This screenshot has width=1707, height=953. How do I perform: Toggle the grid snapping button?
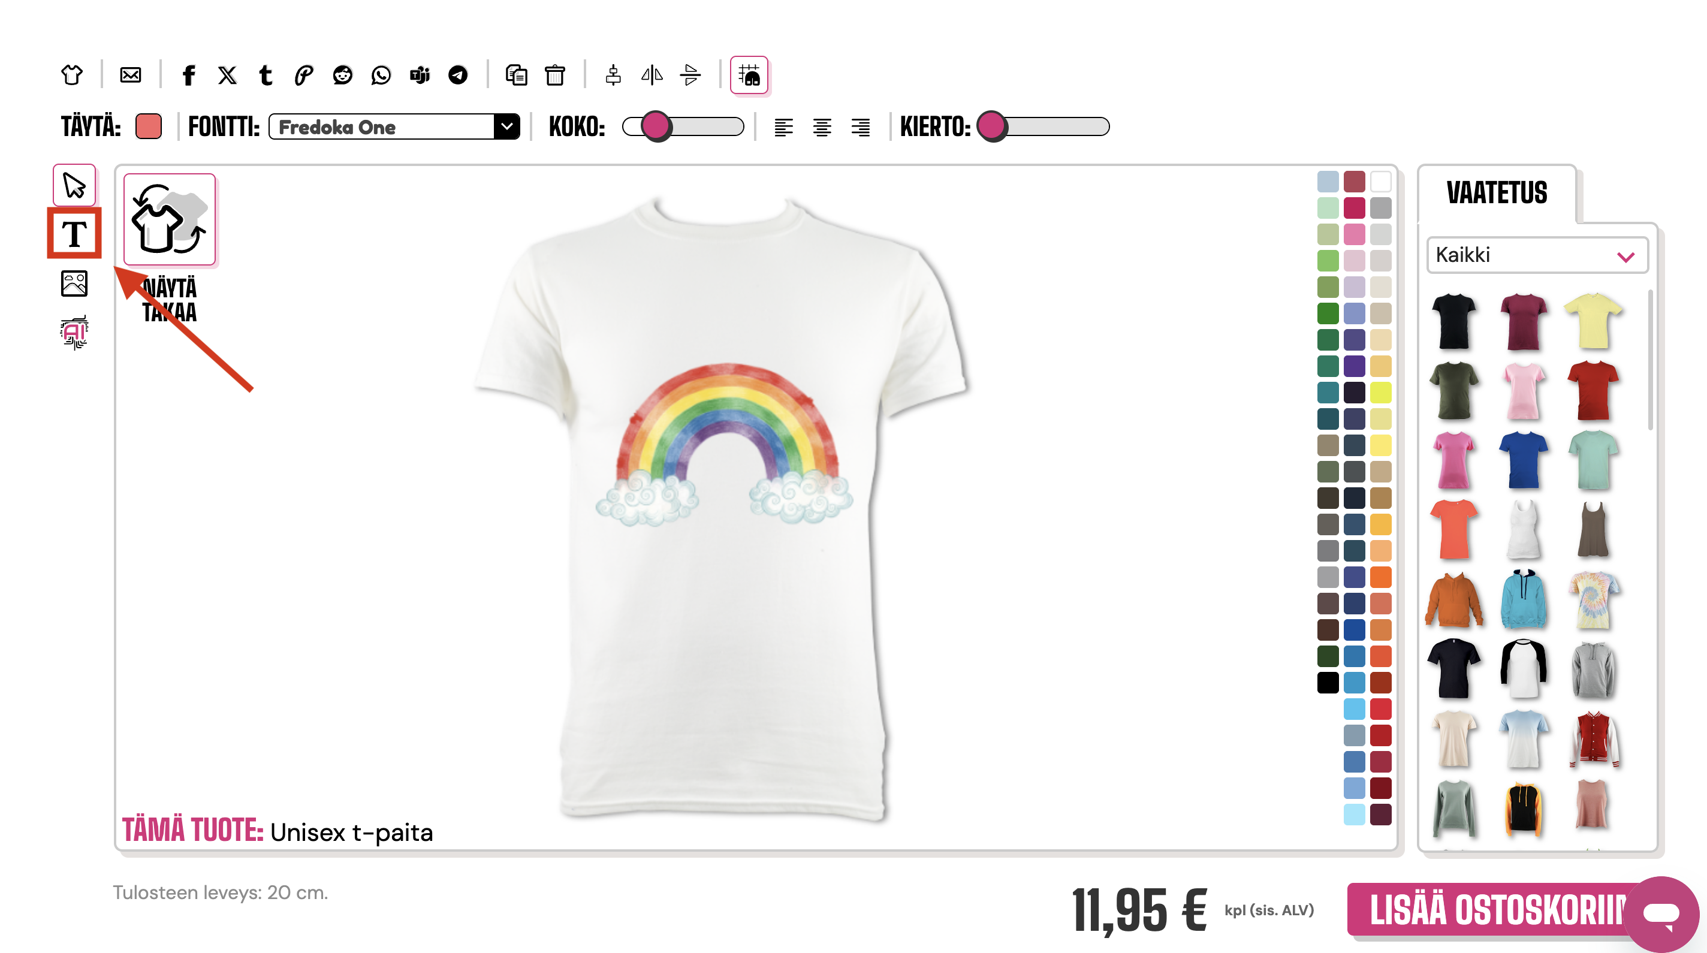click(x=749, y=75)
